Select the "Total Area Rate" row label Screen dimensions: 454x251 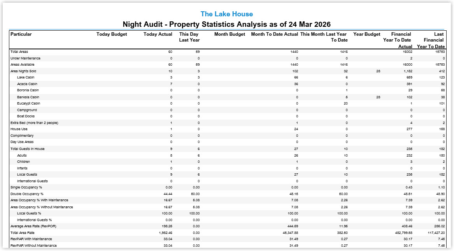coord(23,233)
